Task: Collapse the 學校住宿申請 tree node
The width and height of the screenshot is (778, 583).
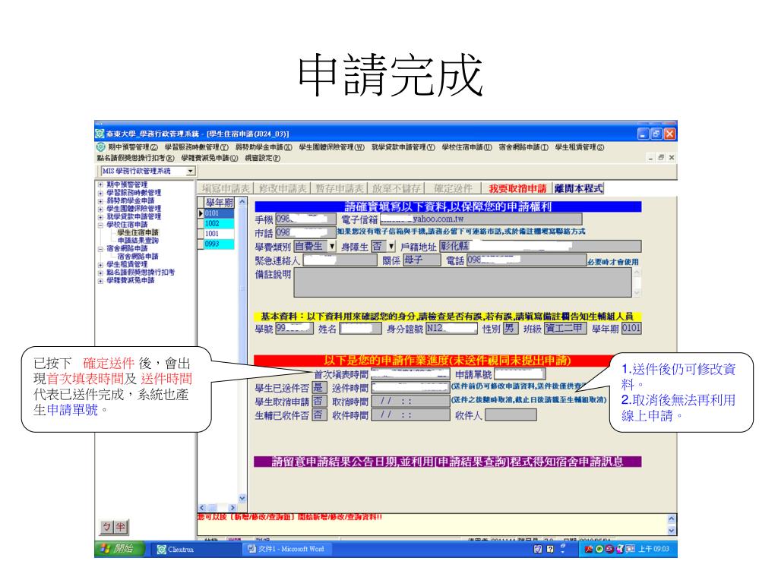Action: (x=100, y=225)
